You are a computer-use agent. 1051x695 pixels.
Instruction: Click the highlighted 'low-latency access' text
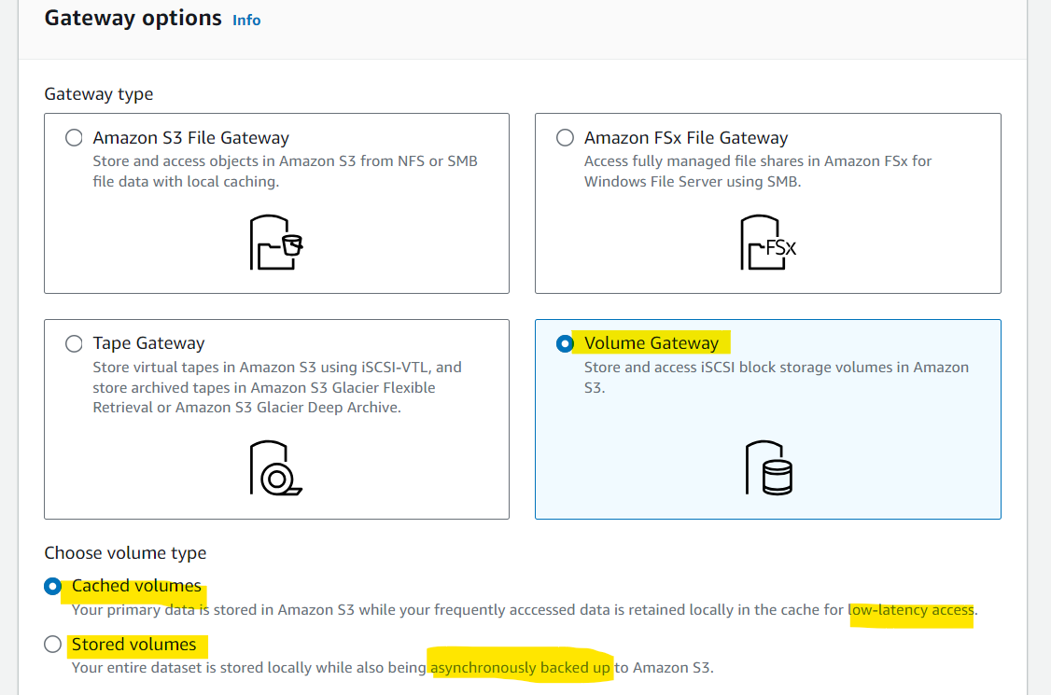(911, 610)
